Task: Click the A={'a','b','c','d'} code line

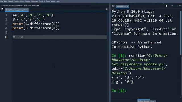Action: pos(33,15)
